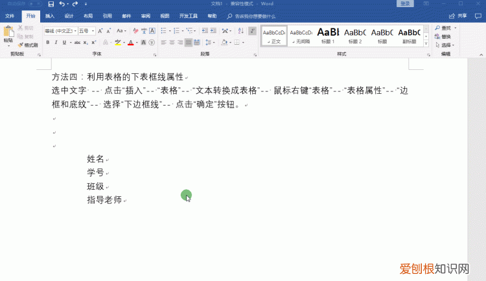Switch to the 开发工具 tab
The height and width of the screenshot is (281, 486).
coord(188,16)
